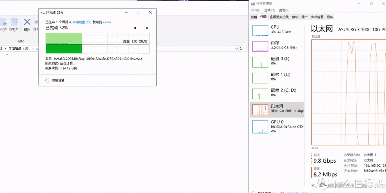Click the green copy speed graph

(97, 43)
